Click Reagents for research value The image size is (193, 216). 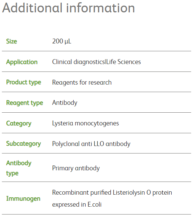coord(82,82)
